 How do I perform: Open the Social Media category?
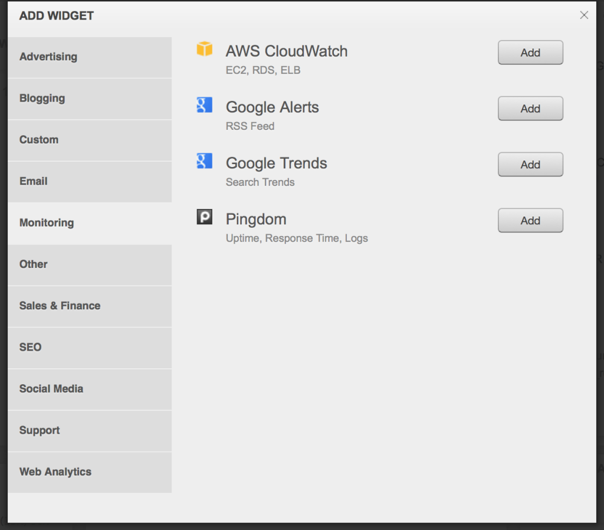click(x=90, y=390)
